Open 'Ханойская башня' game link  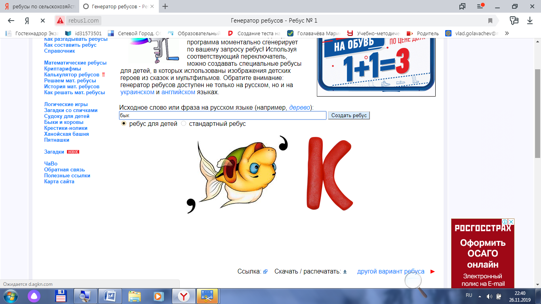[x=66, y=134]
